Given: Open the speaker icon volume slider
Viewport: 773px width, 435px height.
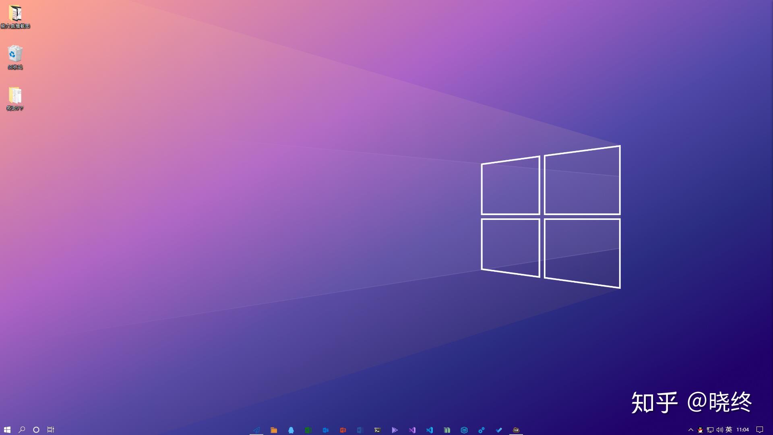Looking at the screenshot, I should point(719,429).
